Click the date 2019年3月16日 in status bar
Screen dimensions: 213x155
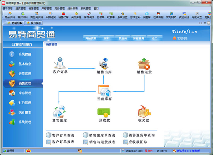[x=134, y=151]
